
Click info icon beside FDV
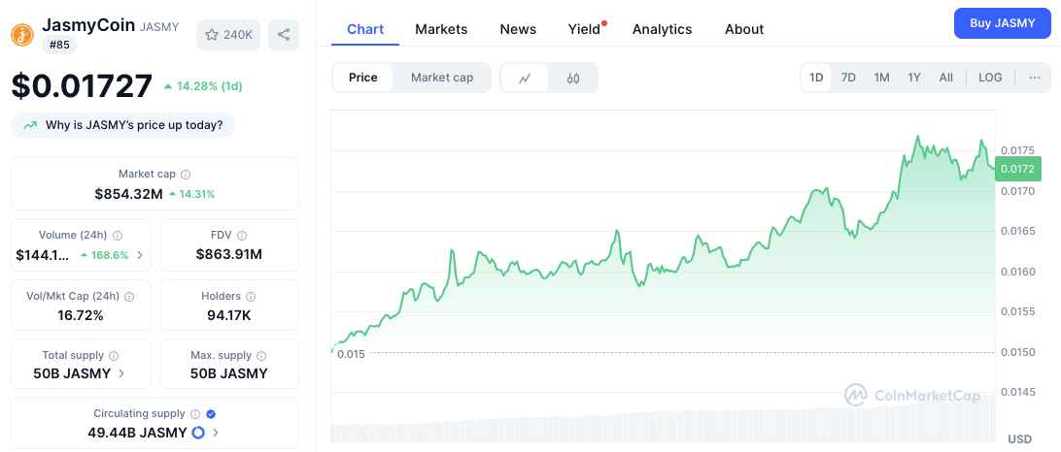[x=242, y=236]
